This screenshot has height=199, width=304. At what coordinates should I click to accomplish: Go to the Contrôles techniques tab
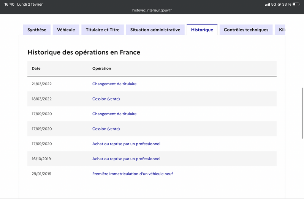(246, 30)
